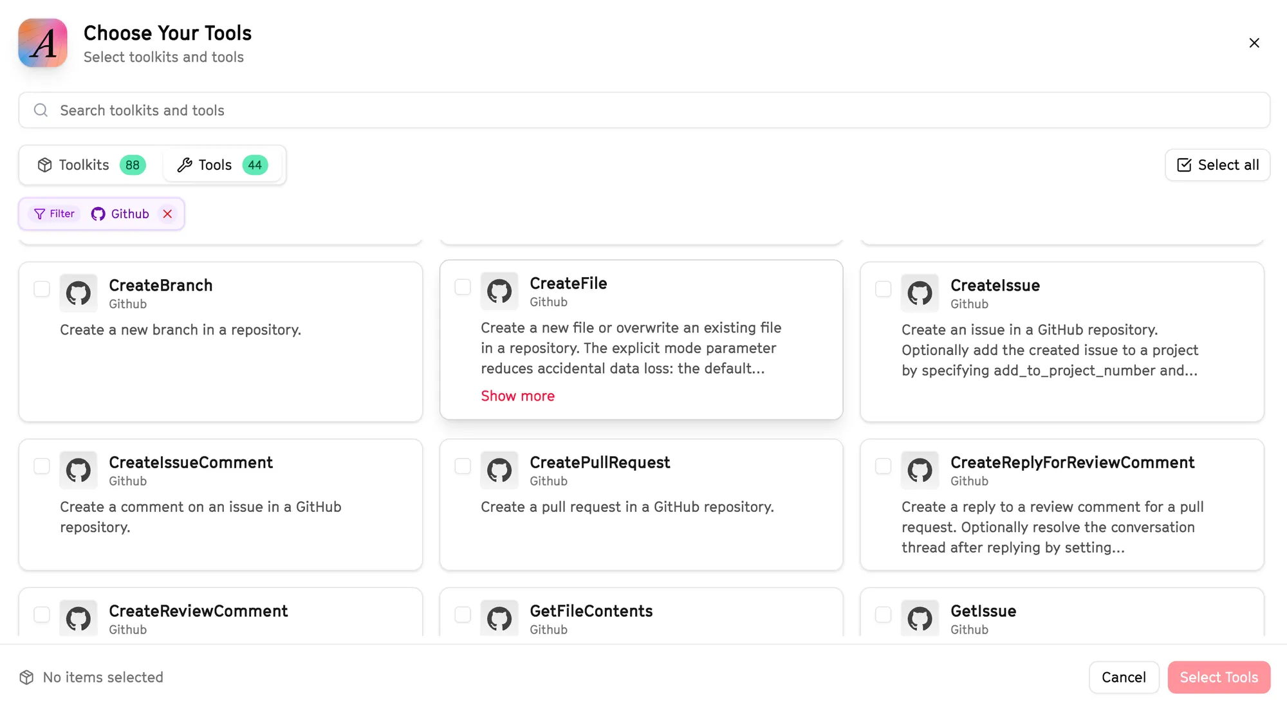The width and height of the screenshot is (1287, 703).
Task: Click the GitHub icon on CreateBranch card
Action: click(79, 293)
